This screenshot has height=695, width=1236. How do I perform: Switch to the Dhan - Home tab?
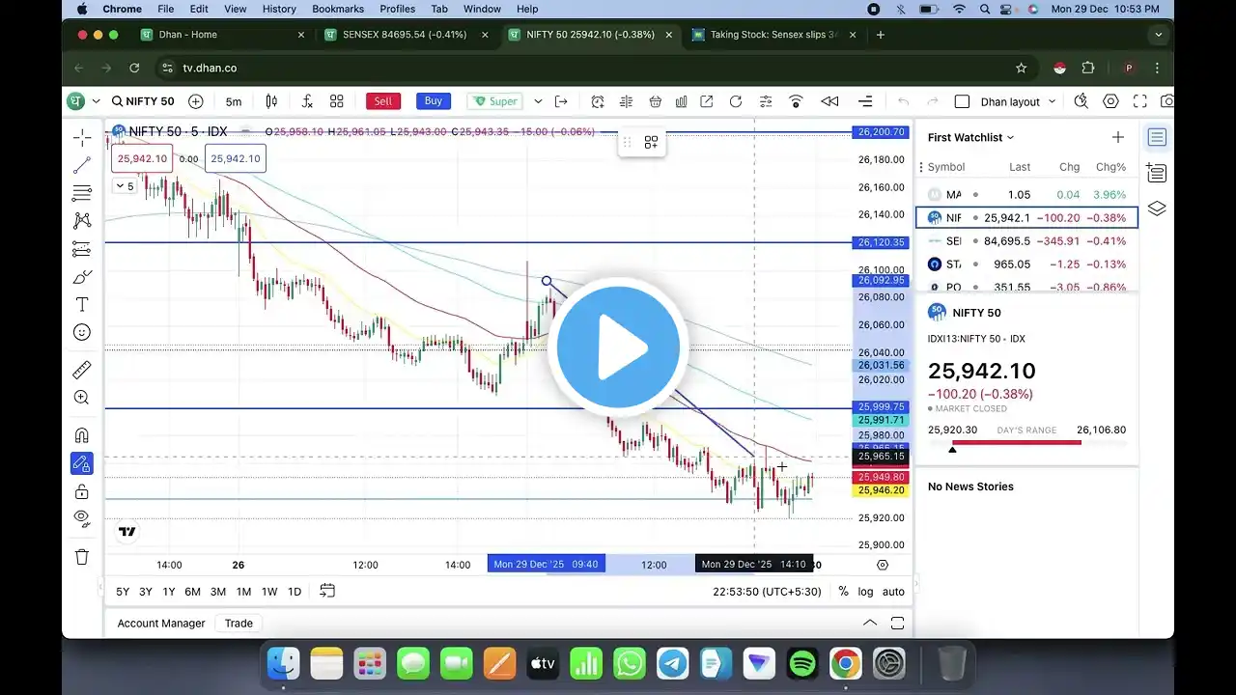point(222,35)
